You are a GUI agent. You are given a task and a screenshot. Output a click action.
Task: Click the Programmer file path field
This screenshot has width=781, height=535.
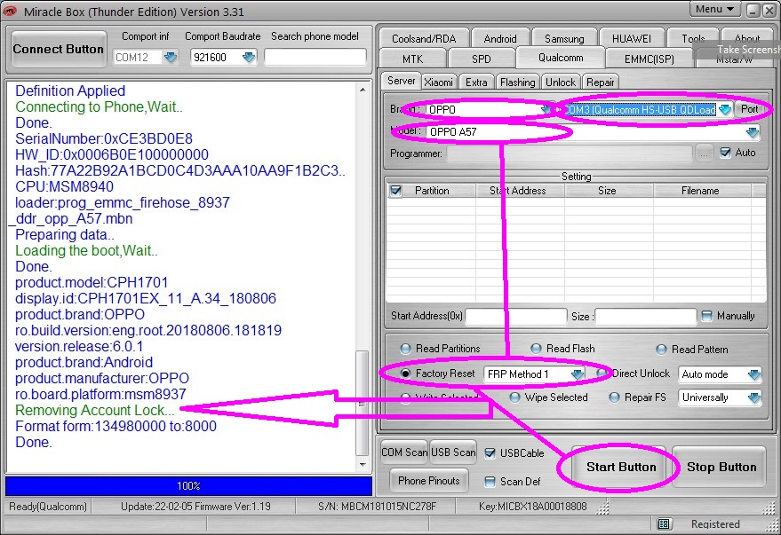(569, 153)
